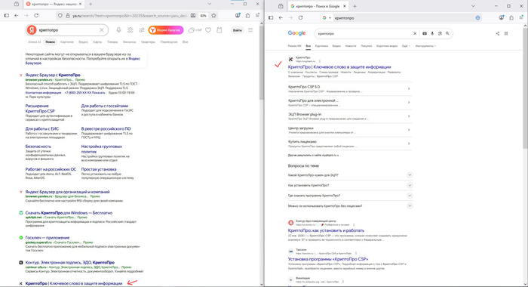Open the 'Инструменты' dropdown in Google
This screenshot has width=528, height=287.
pos(425,46)
